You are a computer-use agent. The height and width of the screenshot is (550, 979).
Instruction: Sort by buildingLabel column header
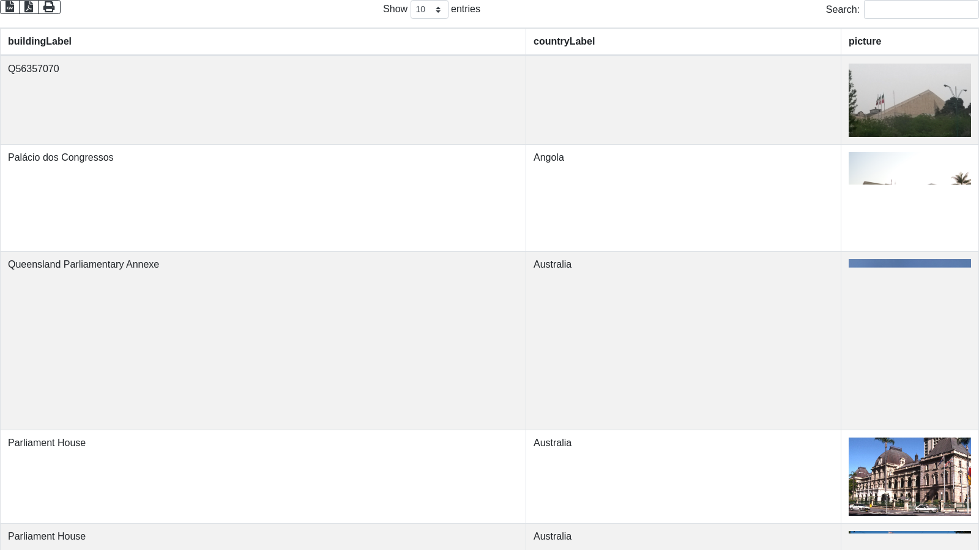click(x=40, y=42)
